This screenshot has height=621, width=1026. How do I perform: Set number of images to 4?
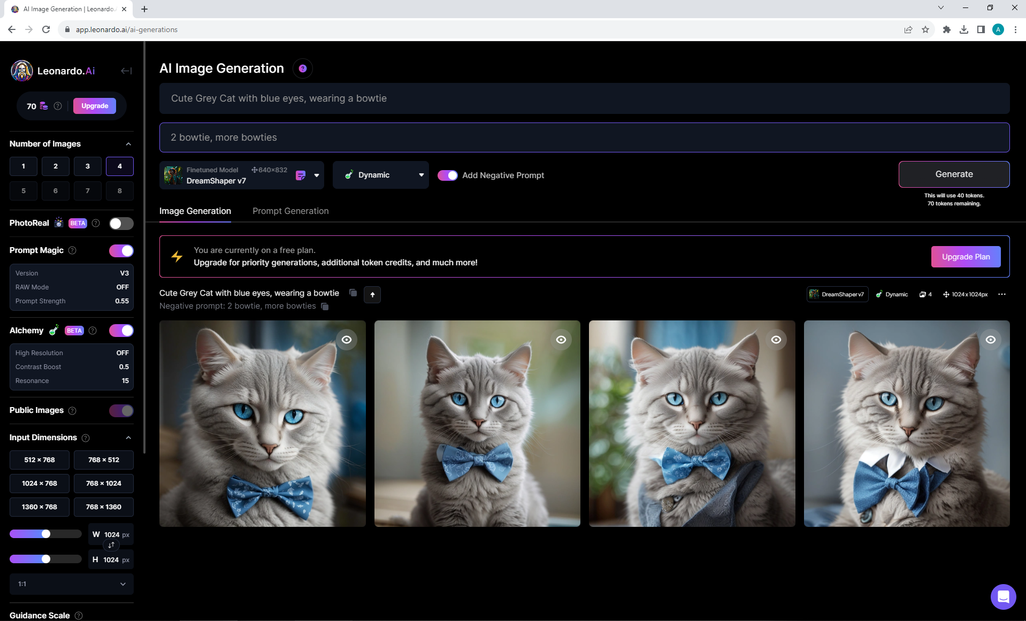[x=120, y=166]
